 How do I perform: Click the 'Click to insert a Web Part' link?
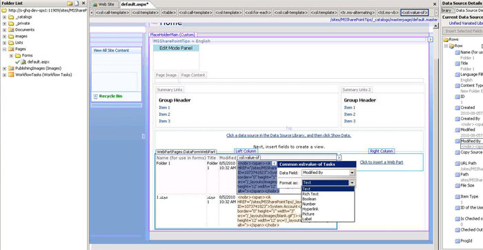pos(382,162)
